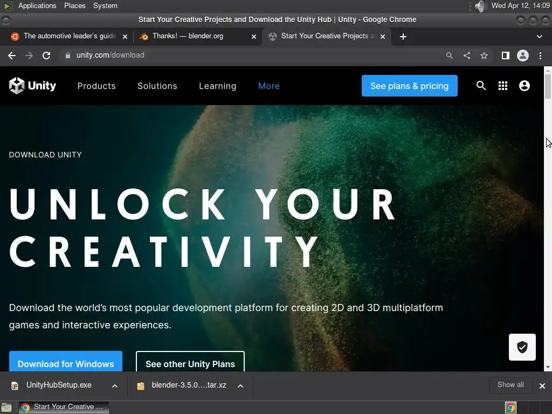
Task: Click the volume speaker icon
Action: pyautogui.click(x=480, y=6)
